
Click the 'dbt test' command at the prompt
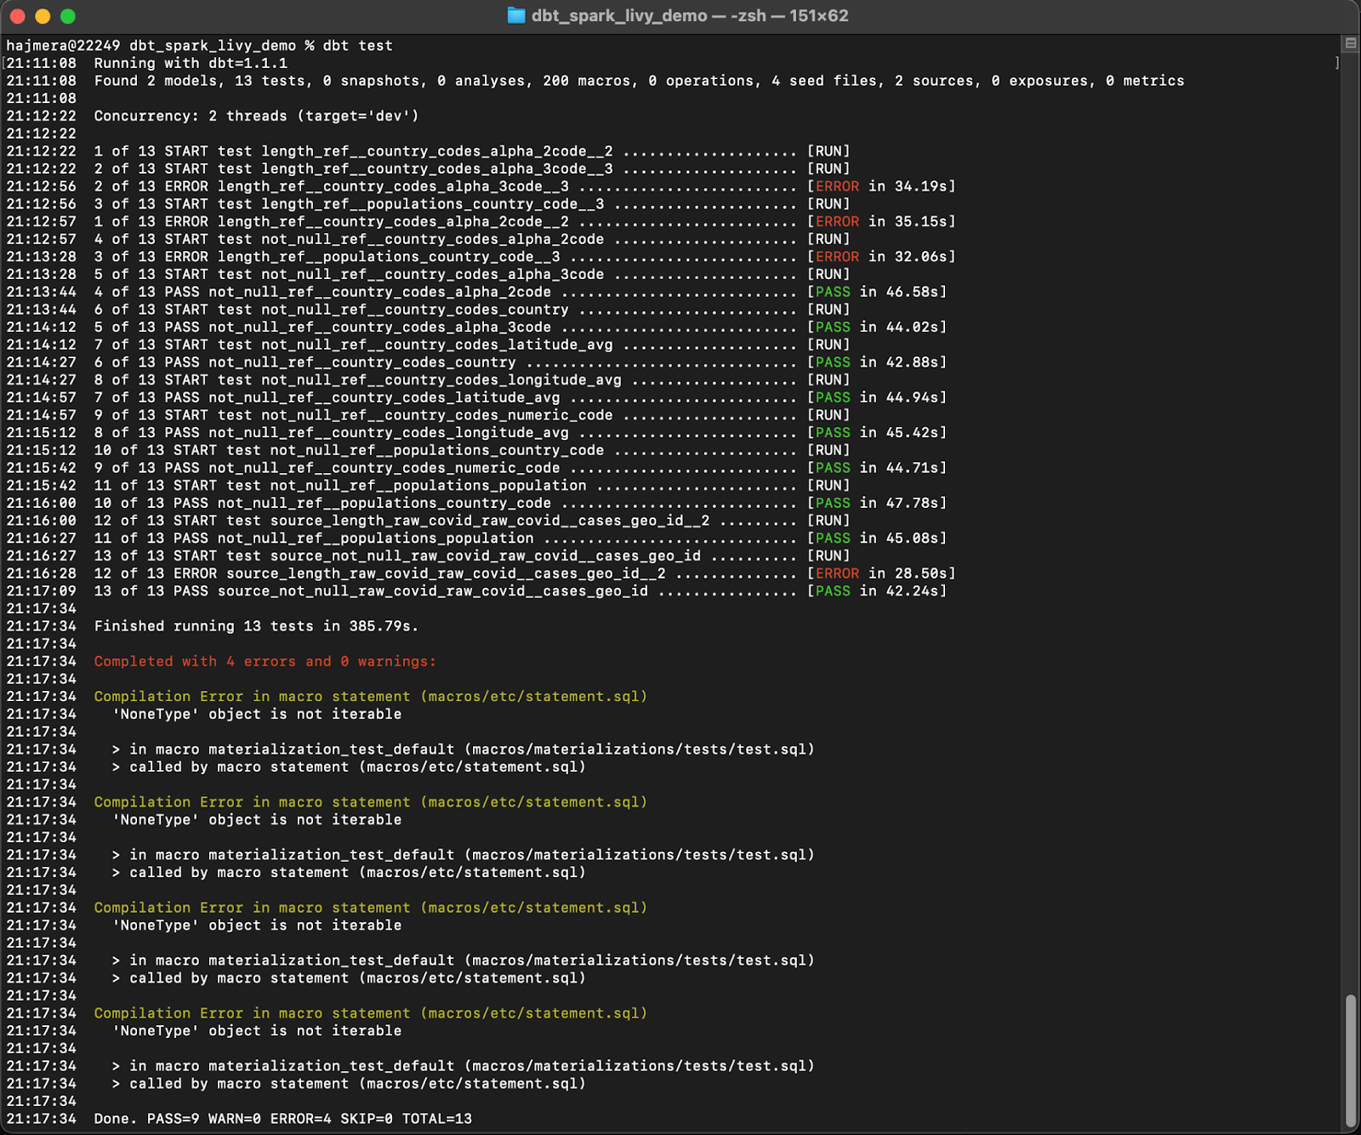pyautogui.click(x=358, y=45)
